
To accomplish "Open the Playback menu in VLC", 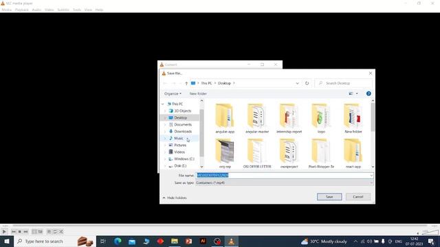I will [x=21, y=10].
